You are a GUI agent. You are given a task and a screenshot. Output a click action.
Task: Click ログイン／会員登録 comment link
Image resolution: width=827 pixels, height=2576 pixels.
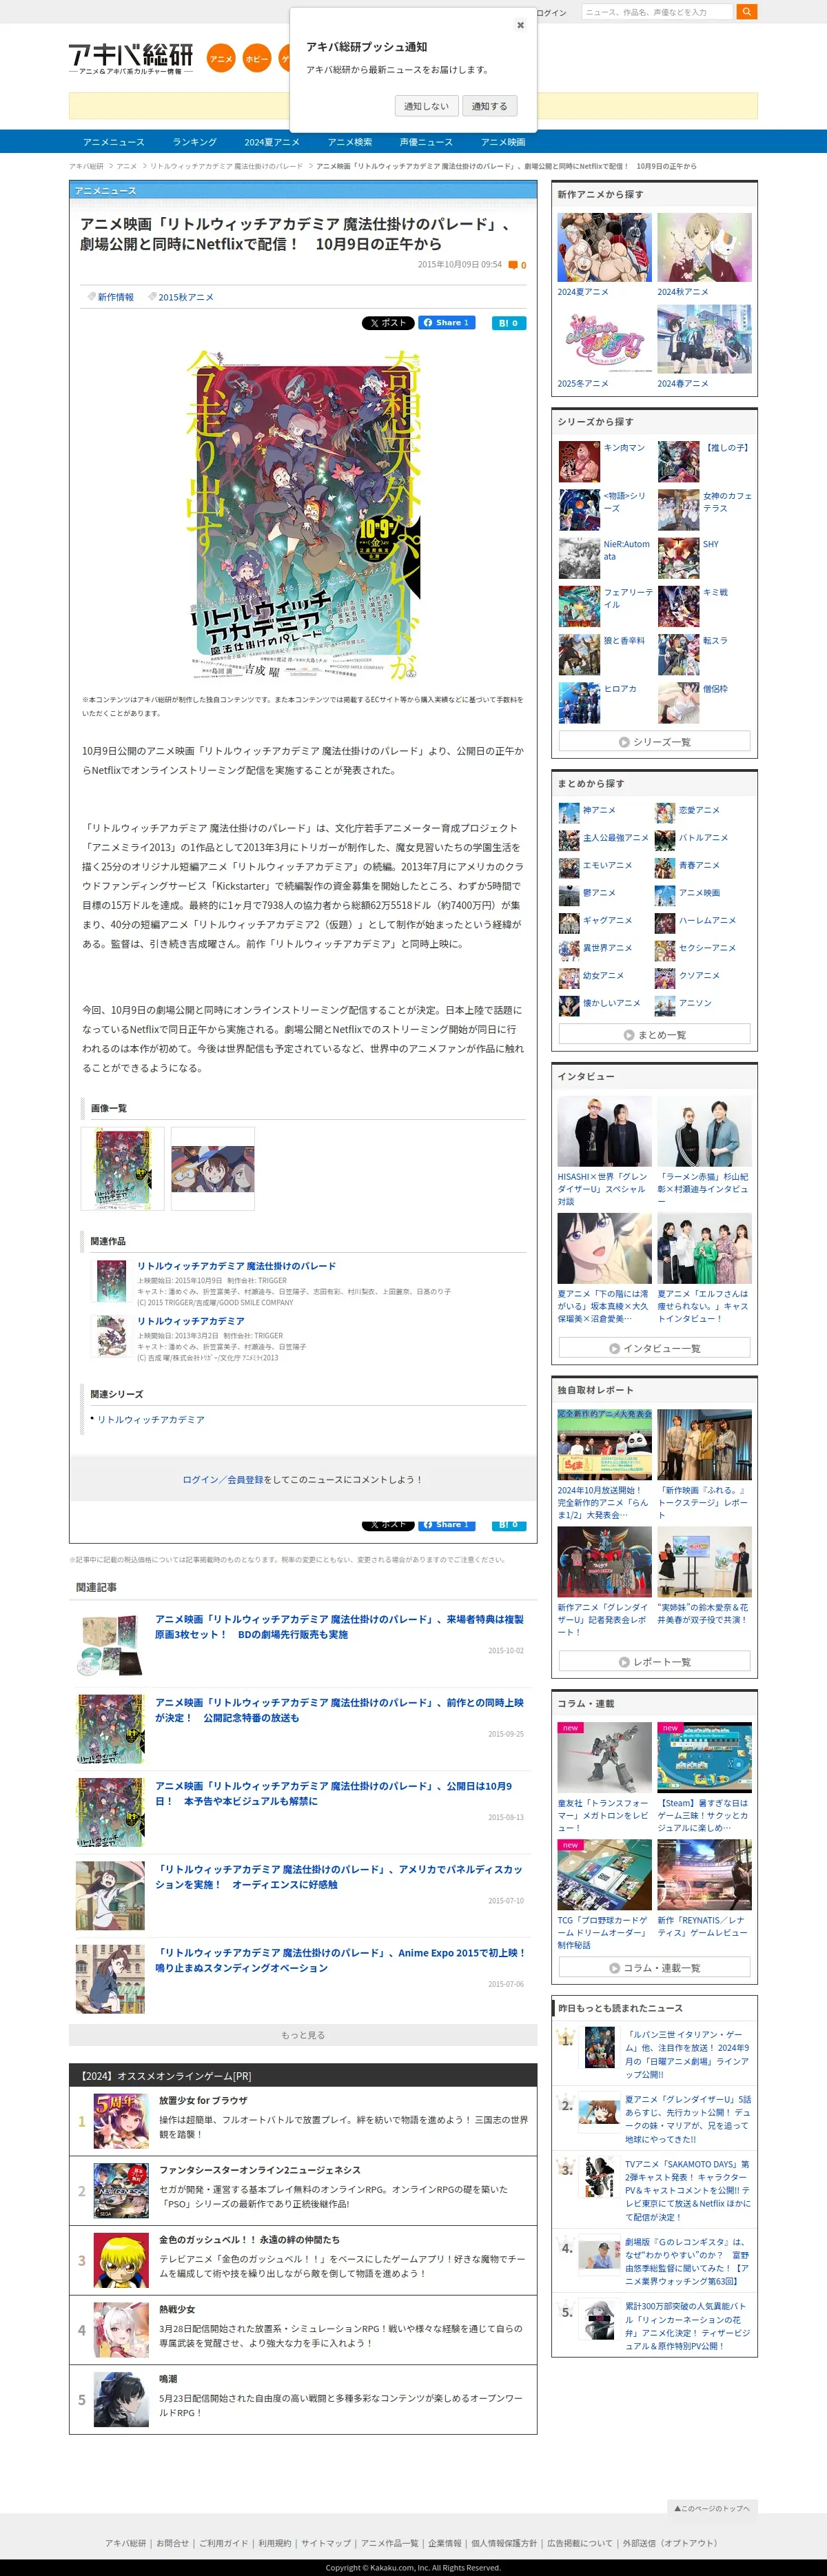pyautogui.click(x=223, y=1480)
